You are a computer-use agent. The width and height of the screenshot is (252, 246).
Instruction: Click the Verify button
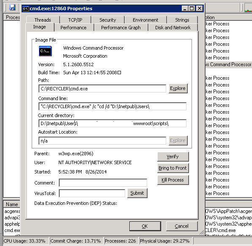click(x=173, y=157)
